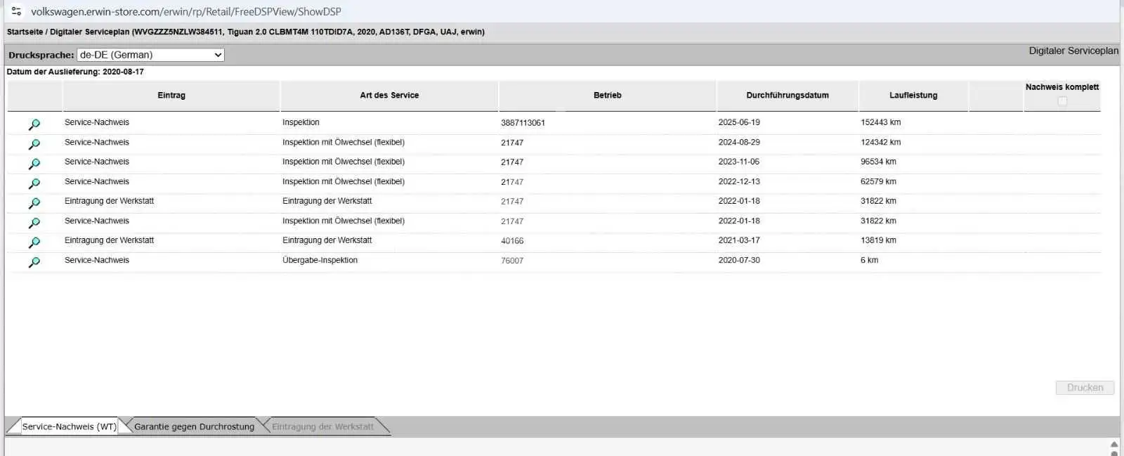Viewport: 1124px width, 456px height.
Task: Click Betrieb number 40166
Action: click(x=512, y=241)
